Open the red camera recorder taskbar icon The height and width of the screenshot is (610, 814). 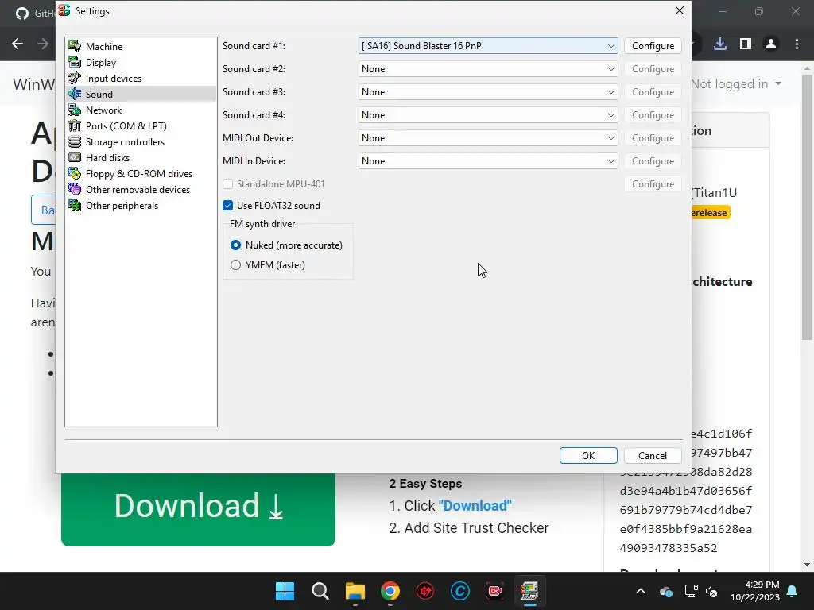(x=494, y=591)
